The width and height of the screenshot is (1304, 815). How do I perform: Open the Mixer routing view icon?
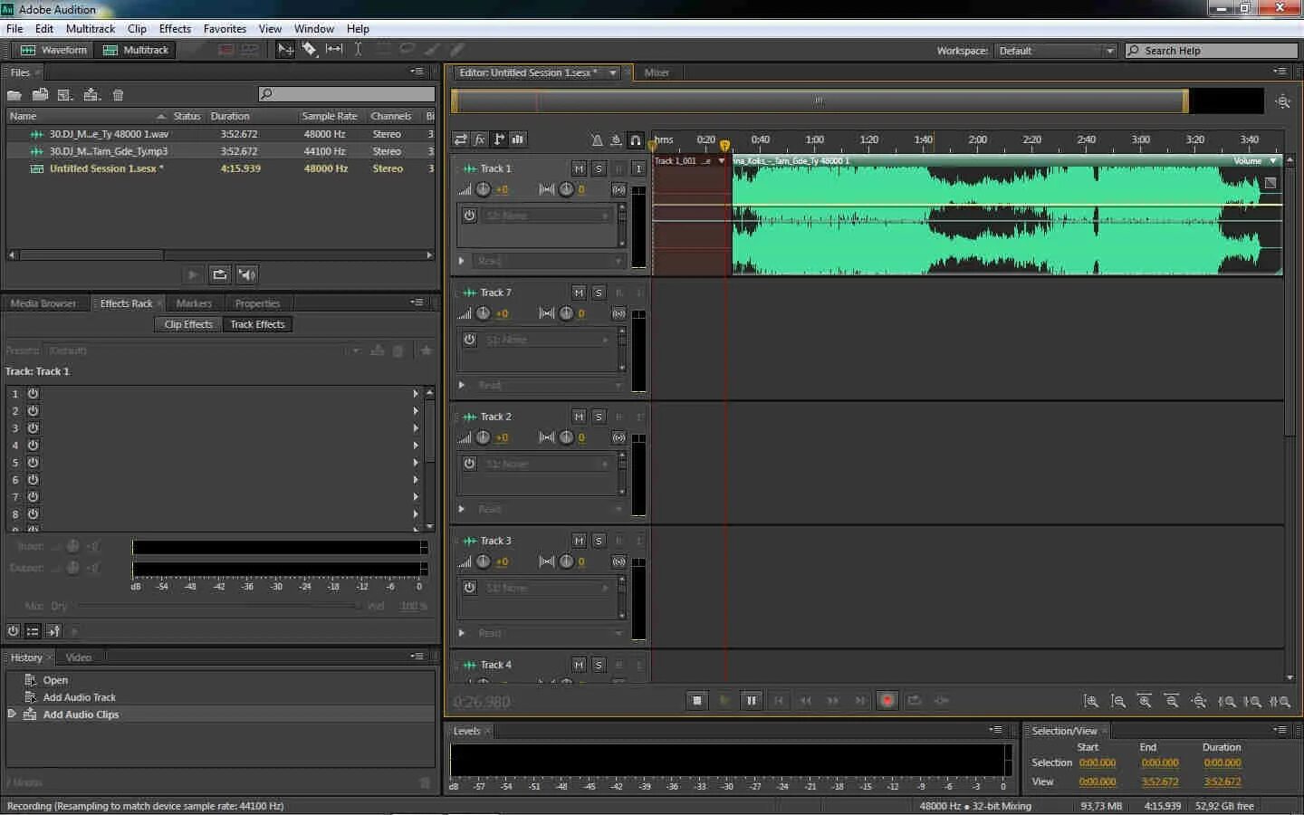coord(460,139)
